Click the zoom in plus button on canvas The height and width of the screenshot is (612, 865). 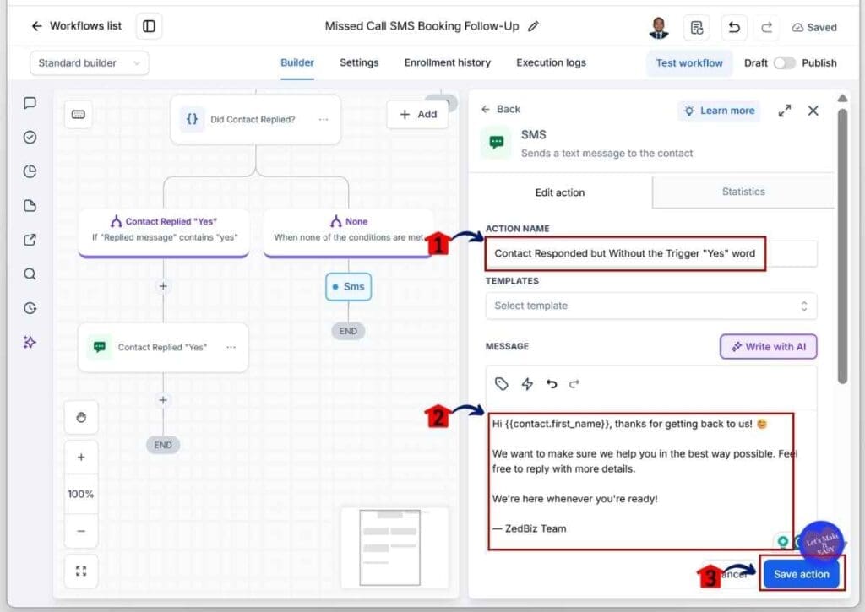pyautogui.click(x=81, y=457)
